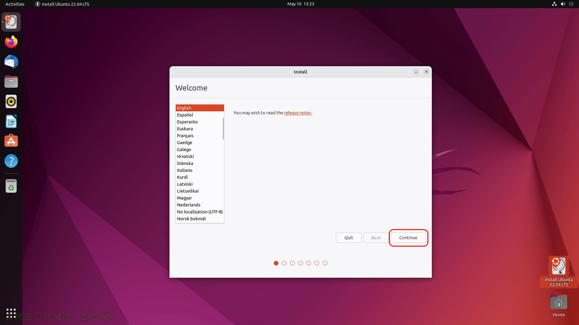Click the network status icon in top bar
The width and height of the screenshot is (579, 325).
click(x=554, y=4)
